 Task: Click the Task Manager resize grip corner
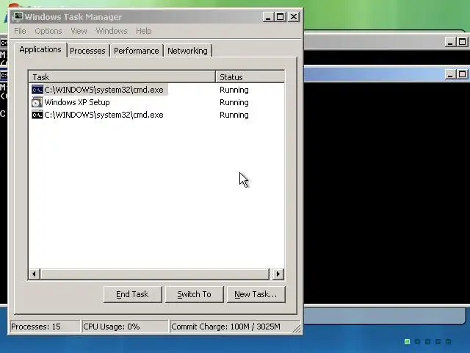pos(297,329)
